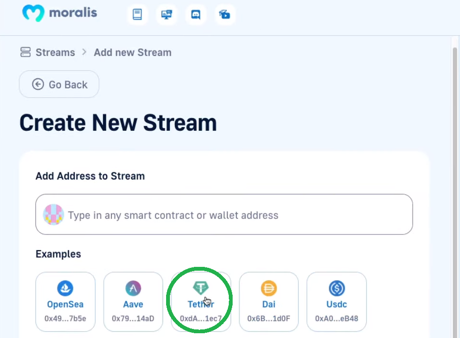Open the monitor dashboard icon in header

(x=167, y=14)
